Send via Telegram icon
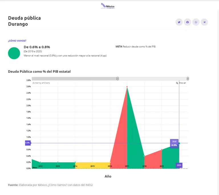The height and width of the screenshot is (195, 219). click(204, 22)
